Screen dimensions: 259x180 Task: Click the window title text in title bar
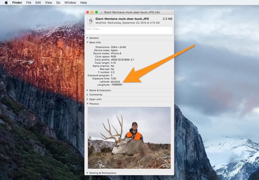(x=132, y=12)
